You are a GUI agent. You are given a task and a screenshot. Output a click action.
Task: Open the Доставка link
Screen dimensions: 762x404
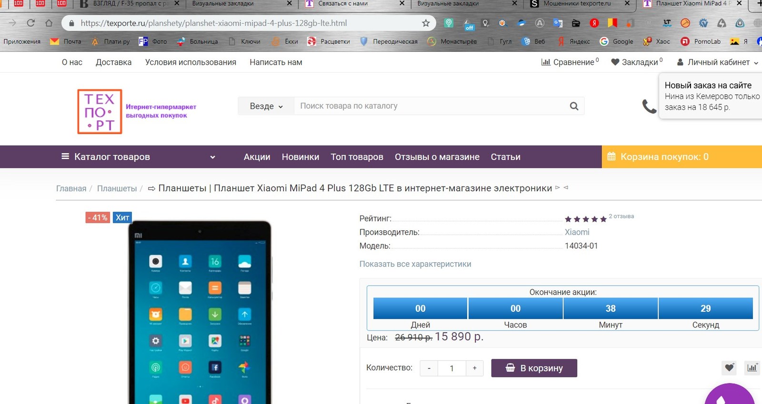tap(113, 62)
